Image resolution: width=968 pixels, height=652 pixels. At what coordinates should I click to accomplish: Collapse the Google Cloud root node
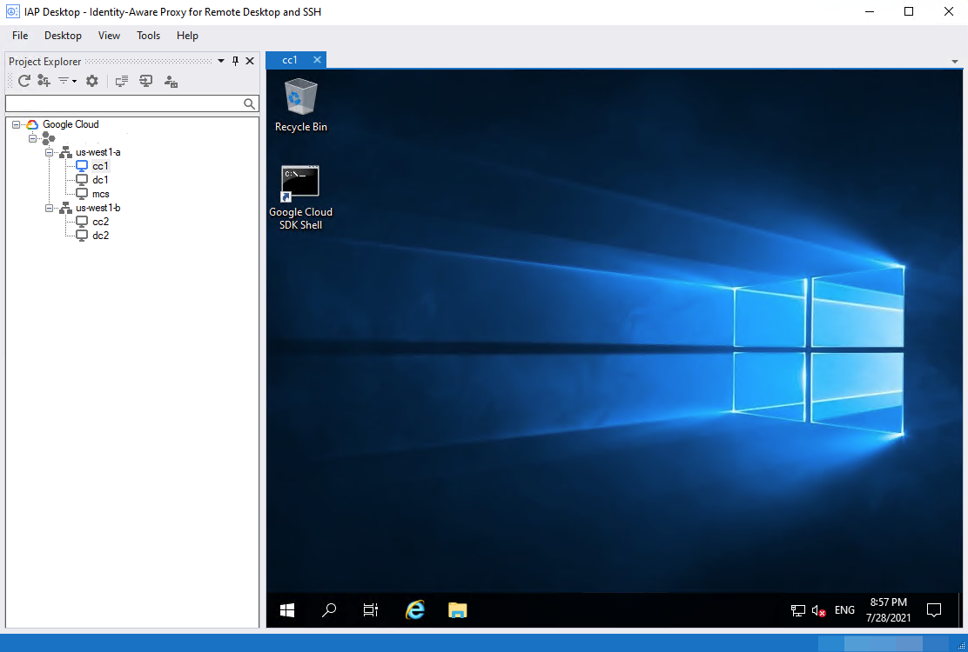pos(16,124)
